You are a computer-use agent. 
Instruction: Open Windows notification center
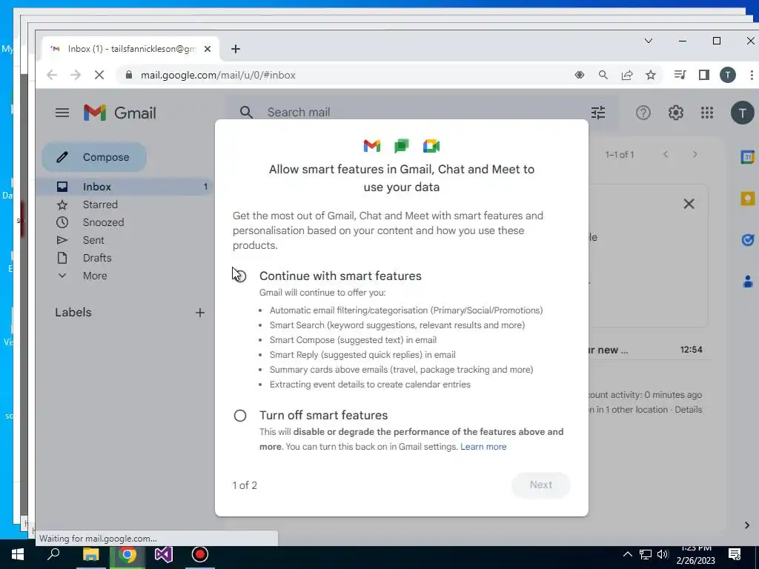click(735, 554)
